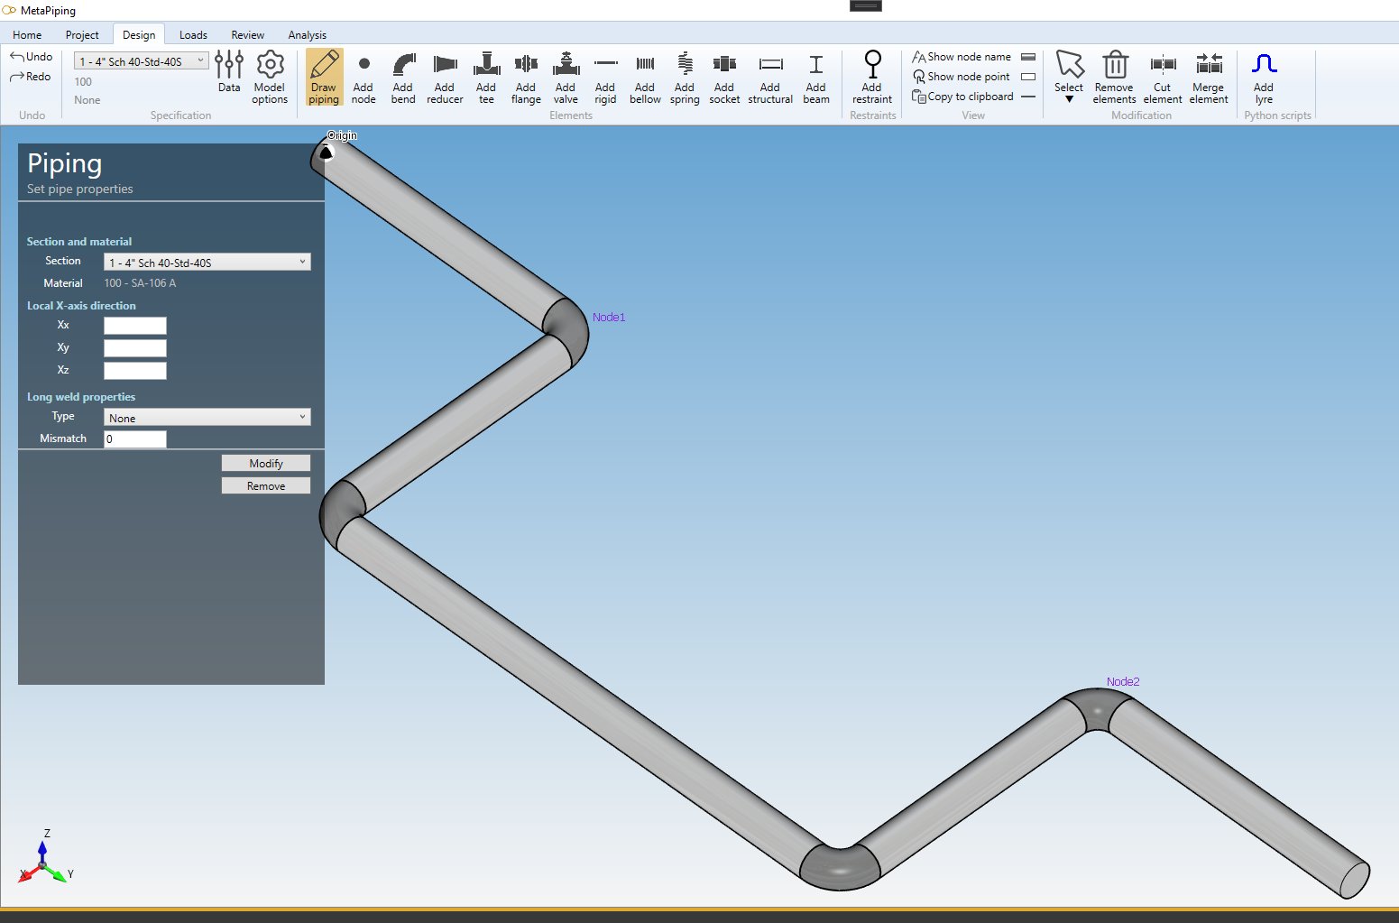Click the line pipe display style icon
The image size is (1399, 923).
[x=1028, y=97]
